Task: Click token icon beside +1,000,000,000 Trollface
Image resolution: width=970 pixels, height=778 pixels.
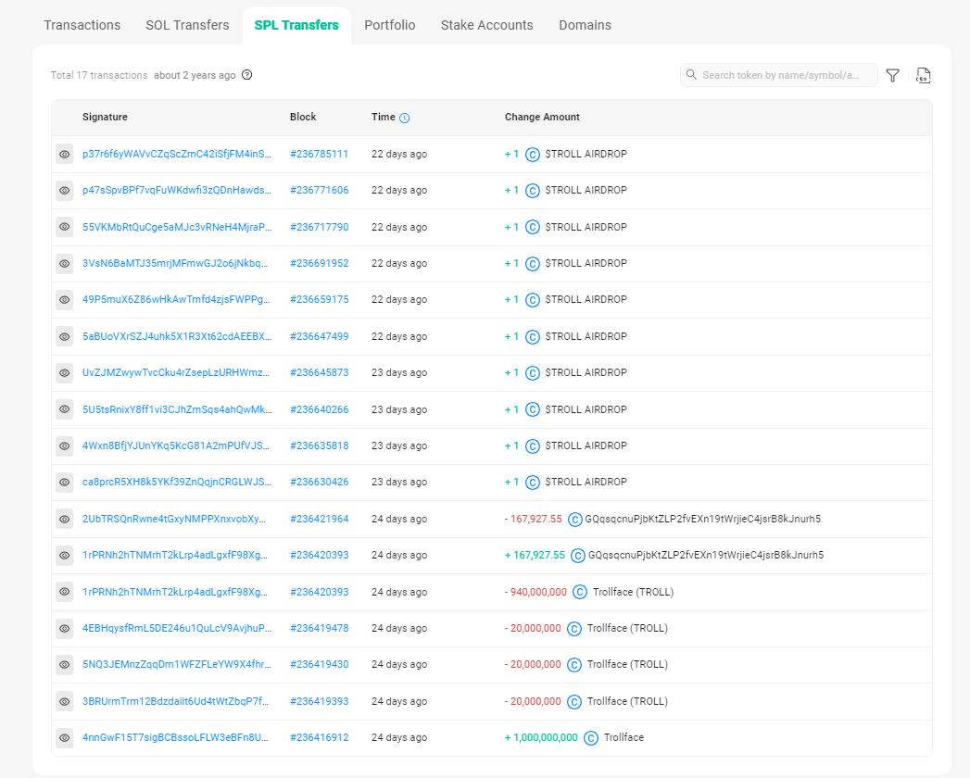Action: 591,738
